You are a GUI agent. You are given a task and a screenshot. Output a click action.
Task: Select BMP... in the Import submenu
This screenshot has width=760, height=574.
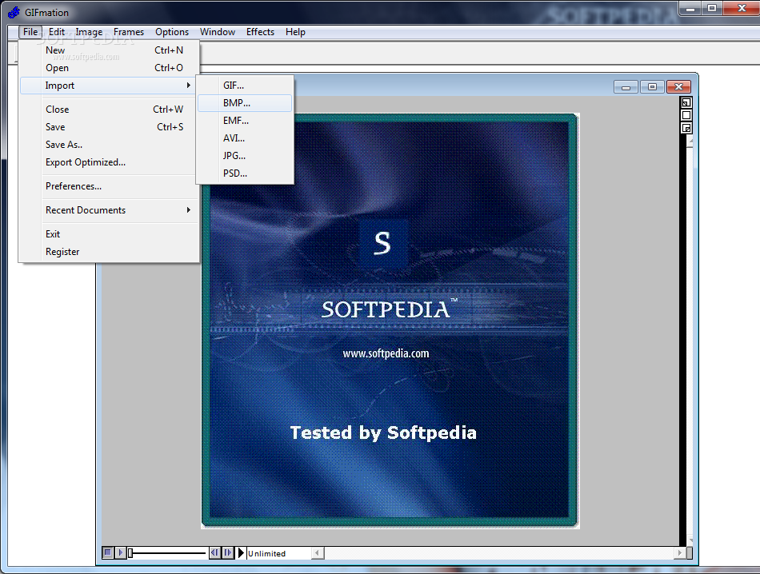(245, 103)
